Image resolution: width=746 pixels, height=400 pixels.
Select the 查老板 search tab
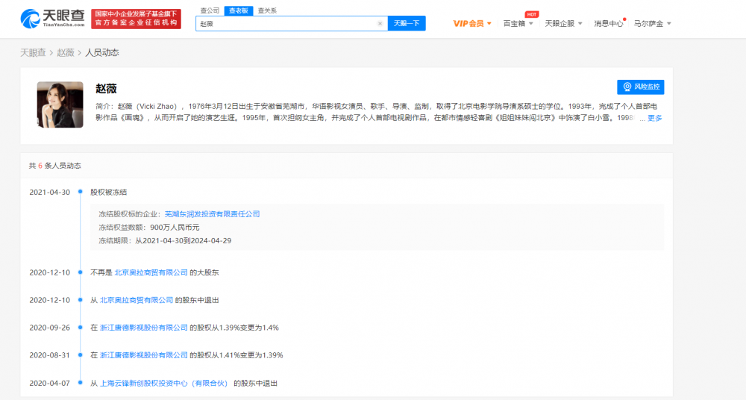pyautogui.click(x=239, y=10)
